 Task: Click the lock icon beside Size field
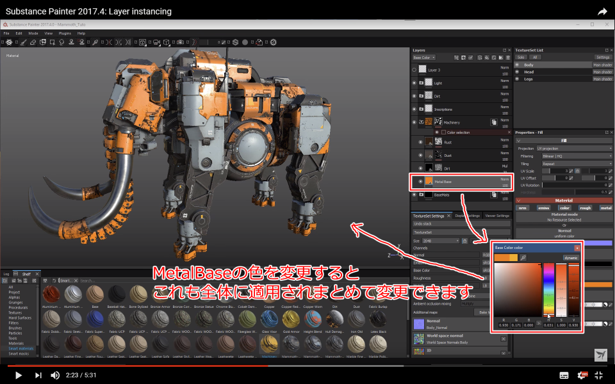[x=464, y=241]
